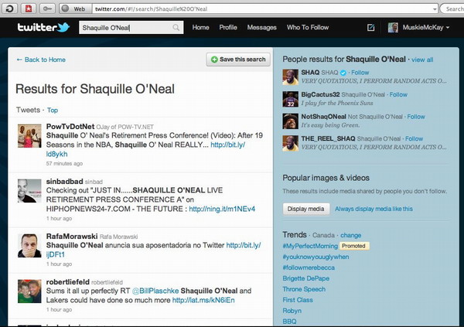Image resolution: width=464 pixels, height=327 pixels.
Task: Open the address bar history dropdown arrow
Action: (435, 9)
